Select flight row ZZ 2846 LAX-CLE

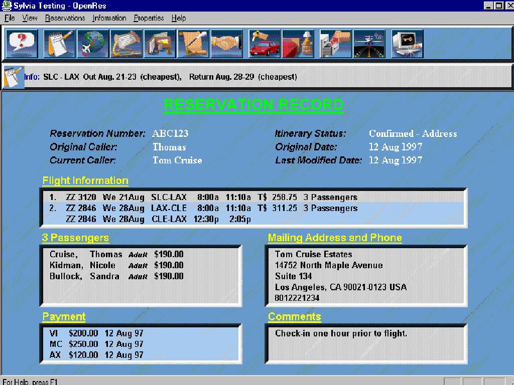253,208
